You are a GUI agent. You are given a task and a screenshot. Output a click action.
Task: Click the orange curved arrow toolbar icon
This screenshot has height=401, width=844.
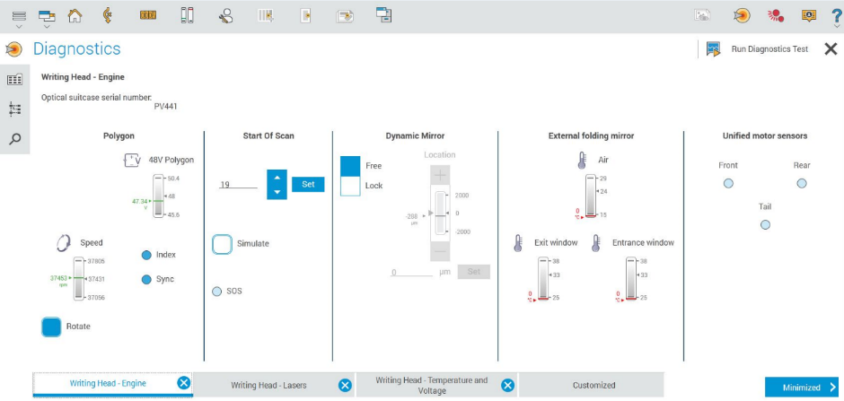(x=107, y=16)
